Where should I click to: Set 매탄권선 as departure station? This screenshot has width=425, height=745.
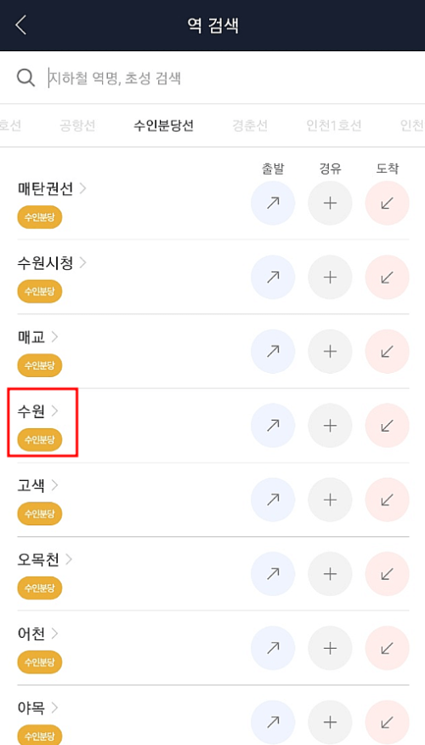point(273,203)
